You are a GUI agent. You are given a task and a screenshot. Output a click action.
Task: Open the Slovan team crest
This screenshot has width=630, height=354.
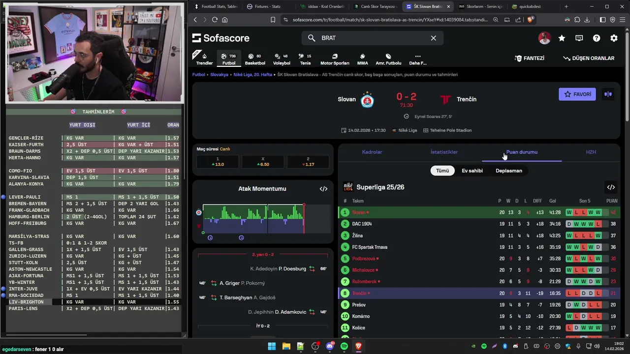[367, 100]
